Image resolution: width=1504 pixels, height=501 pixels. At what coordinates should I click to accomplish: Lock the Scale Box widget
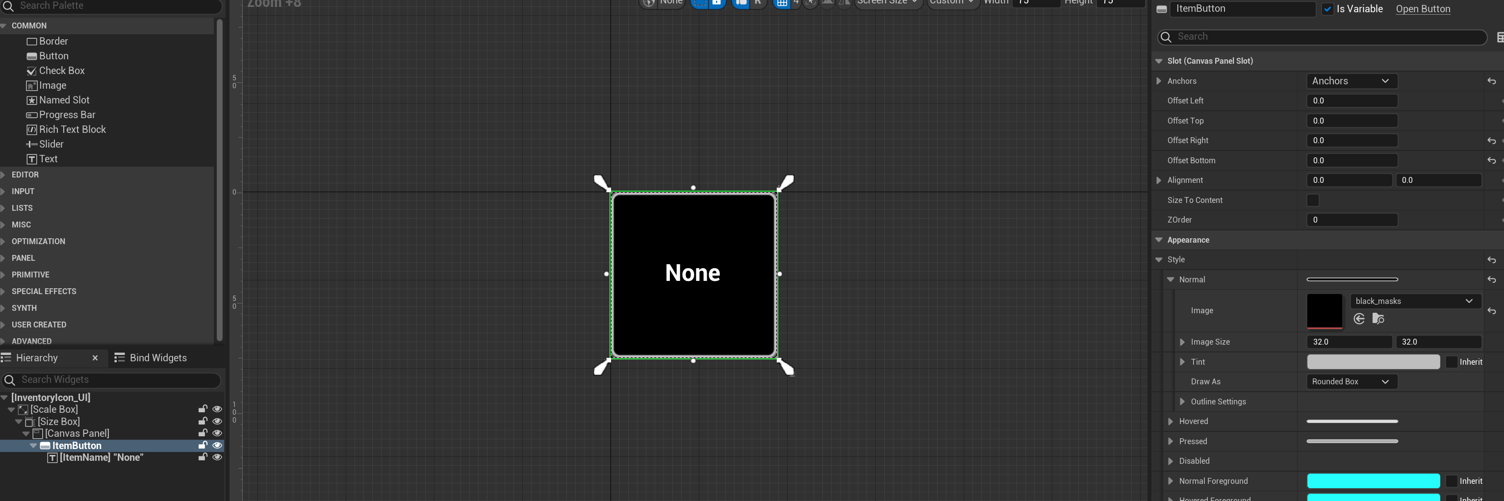203,409
